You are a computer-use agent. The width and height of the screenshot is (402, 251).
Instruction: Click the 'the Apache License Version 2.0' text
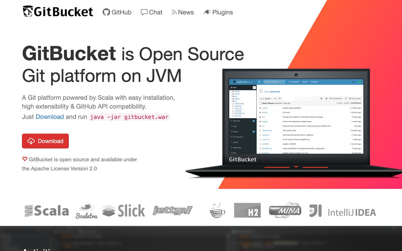(59, 168)
